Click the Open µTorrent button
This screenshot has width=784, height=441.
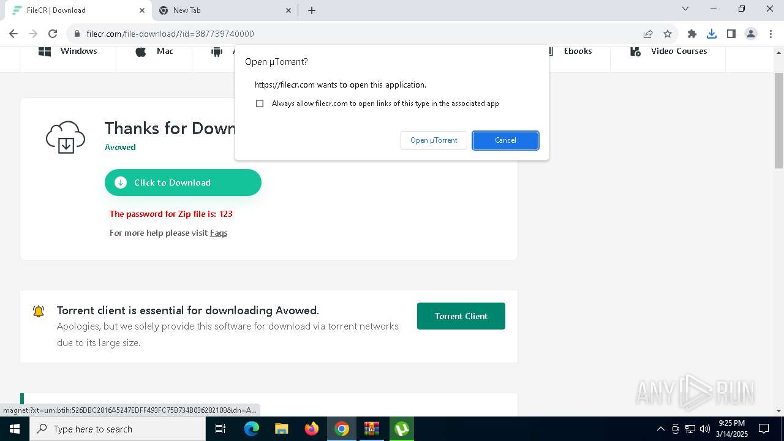tap(434, 140)
